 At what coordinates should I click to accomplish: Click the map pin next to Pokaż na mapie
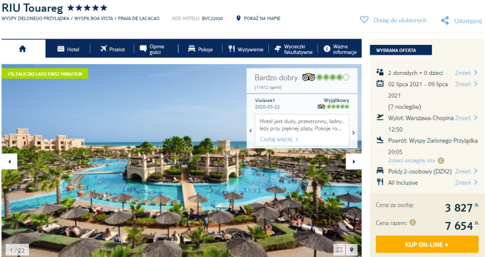coord(238,18)
